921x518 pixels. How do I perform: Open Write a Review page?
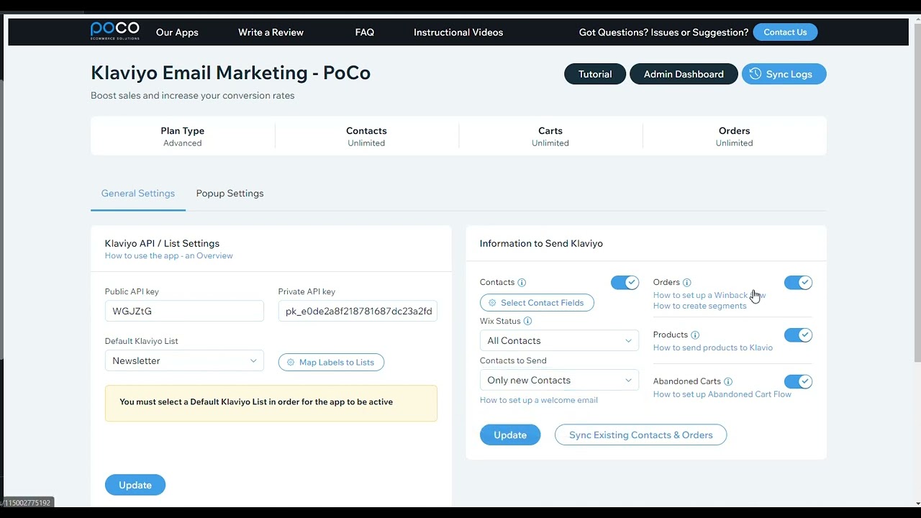click(x=271, y=32)
